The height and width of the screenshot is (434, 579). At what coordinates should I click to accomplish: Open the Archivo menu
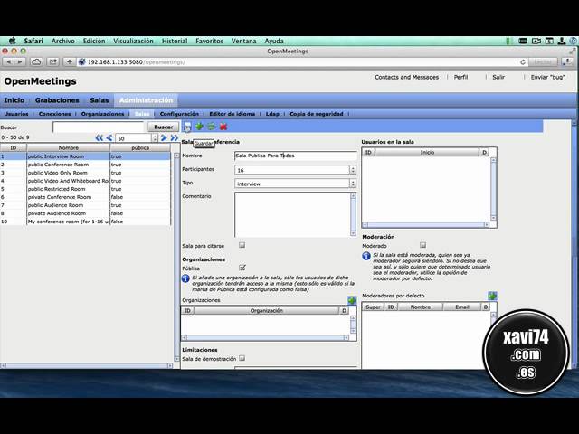pos(63,41)
